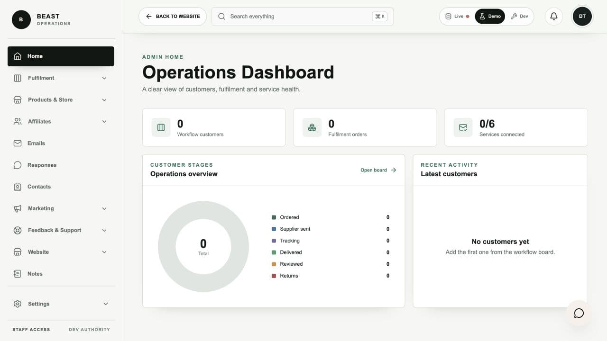Expand the Feedback & Support chevron

click(104, 231)
